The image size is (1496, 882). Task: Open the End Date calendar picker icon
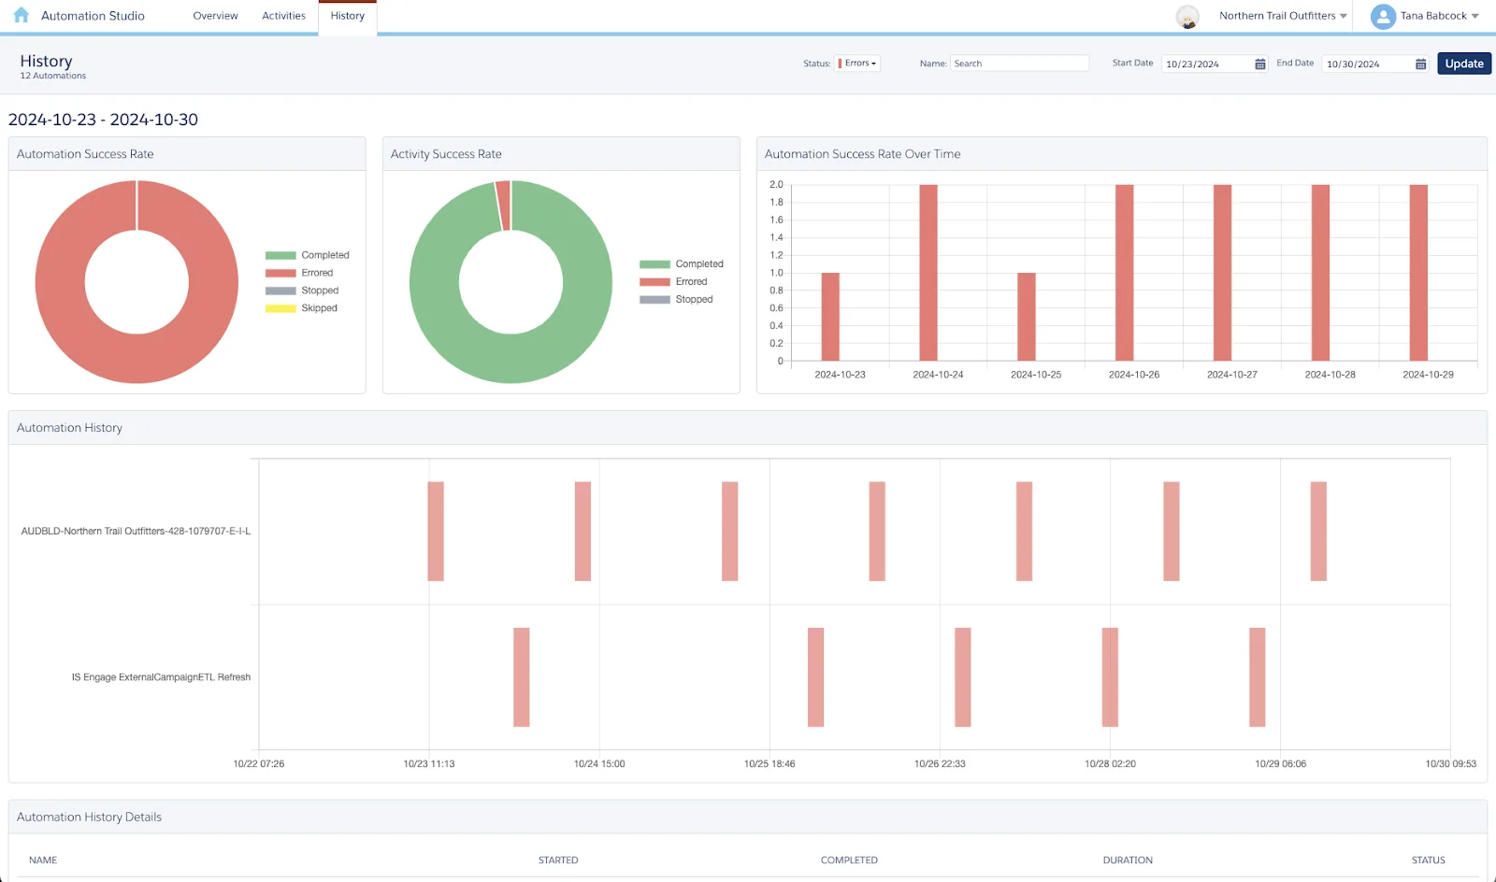pos(1421,64)
